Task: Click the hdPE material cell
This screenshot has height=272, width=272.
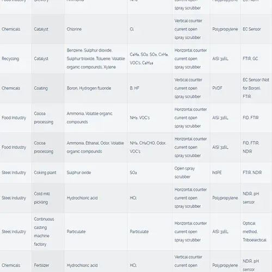Action: [x=225, y=172]
